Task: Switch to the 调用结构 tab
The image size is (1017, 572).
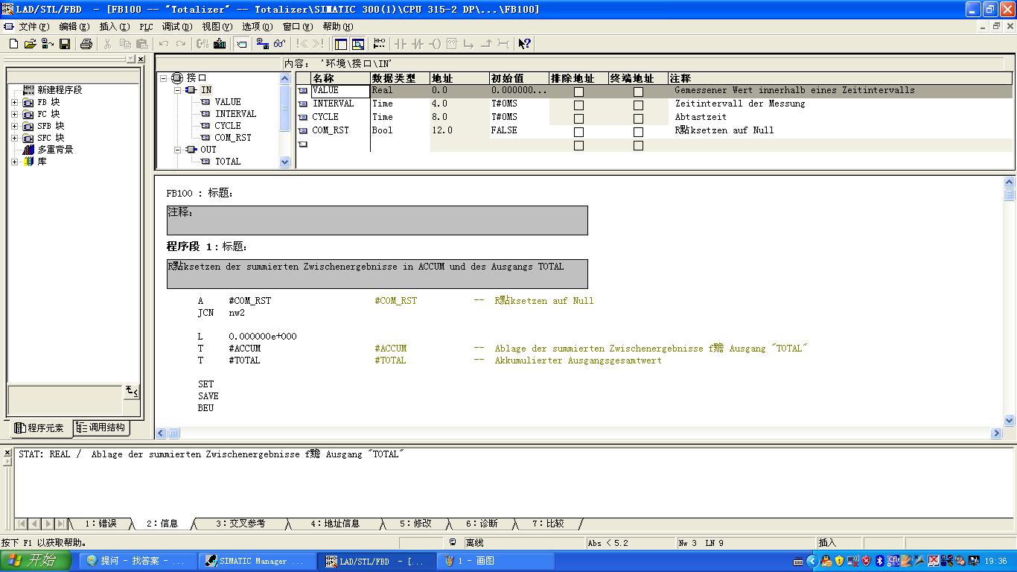Action: coord(101,428)
